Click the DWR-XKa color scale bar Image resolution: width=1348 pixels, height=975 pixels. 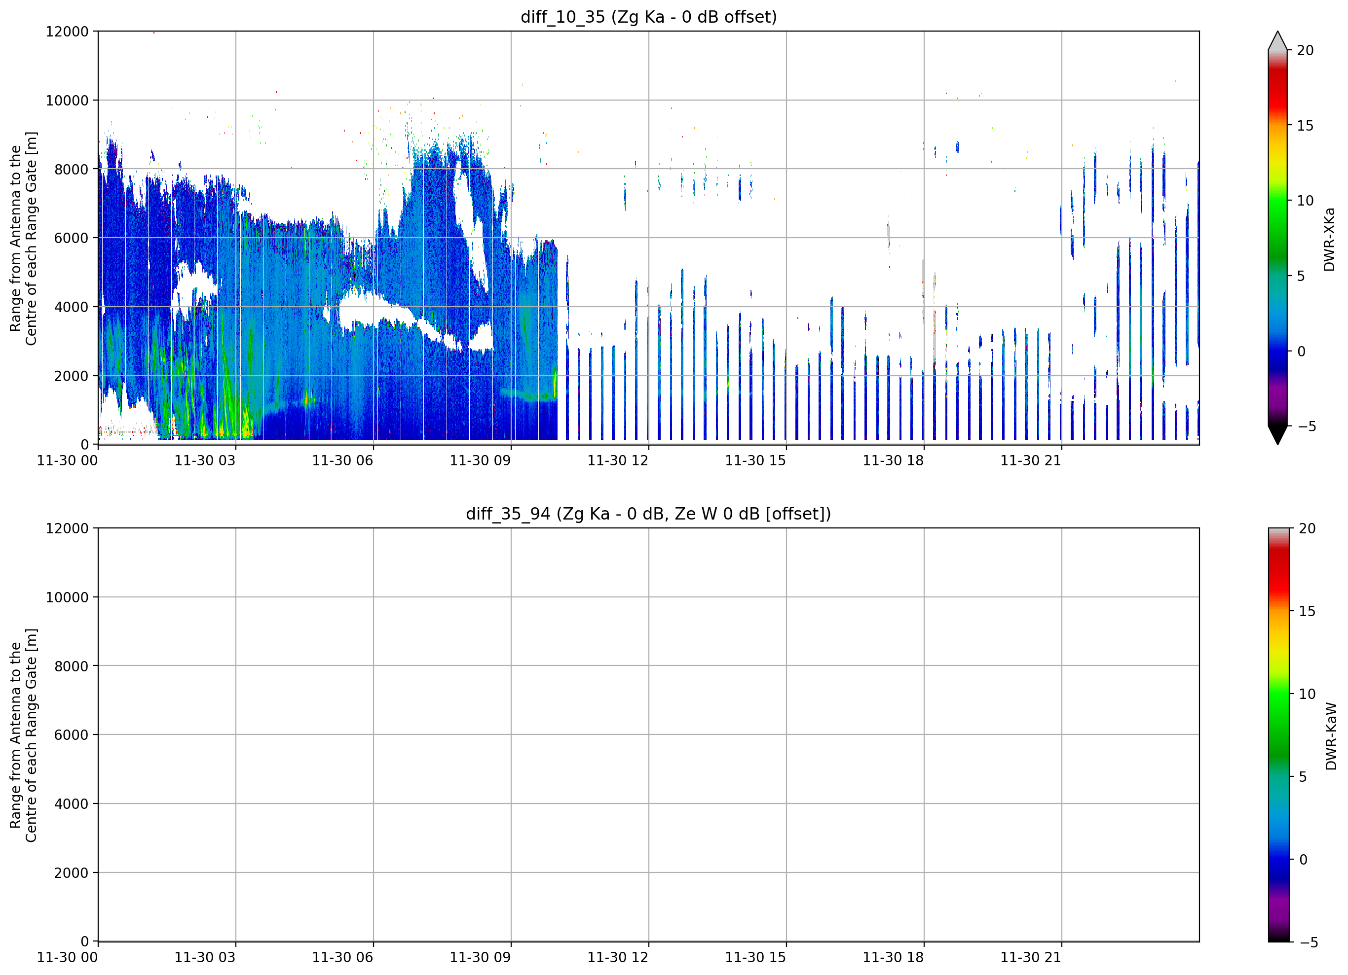pos(1277,238)
